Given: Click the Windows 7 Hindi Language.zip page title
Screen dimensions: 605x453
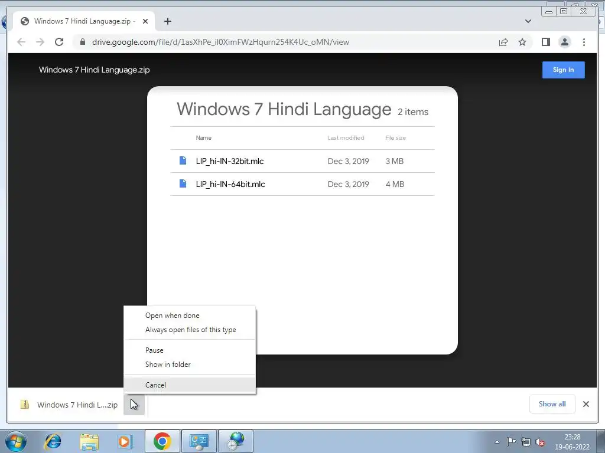Looking at the screenshot, I should click(x=94, y=70).
